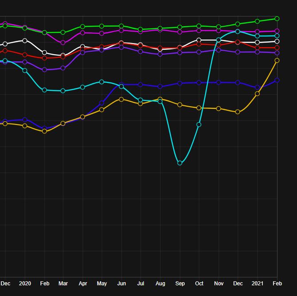Screen dimensions: 297x296
Task: Select the cyan data point at May
Action: tap(102, 82)
